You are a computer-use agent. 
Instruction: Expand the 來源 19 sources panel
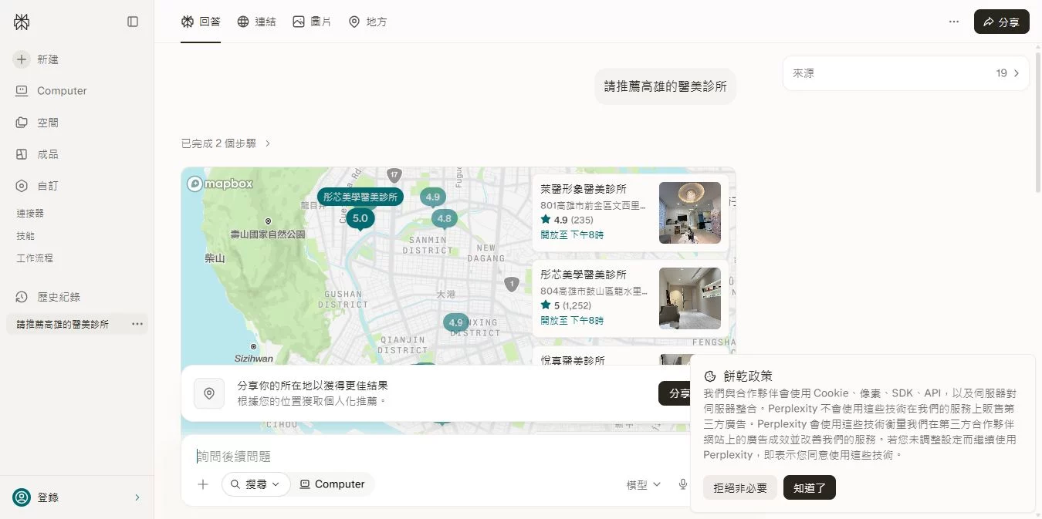906,73
